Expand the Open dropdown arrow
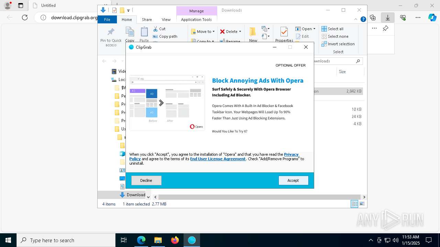 click(314, 29)
